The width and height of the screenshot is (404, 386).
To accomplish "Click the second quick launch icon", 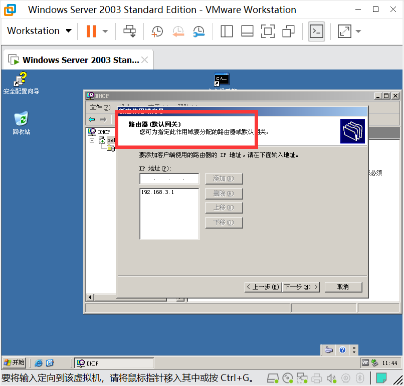I will point(50,363).
